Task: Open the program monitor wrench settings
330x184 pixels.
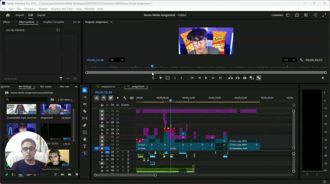Action: [301, 60]
